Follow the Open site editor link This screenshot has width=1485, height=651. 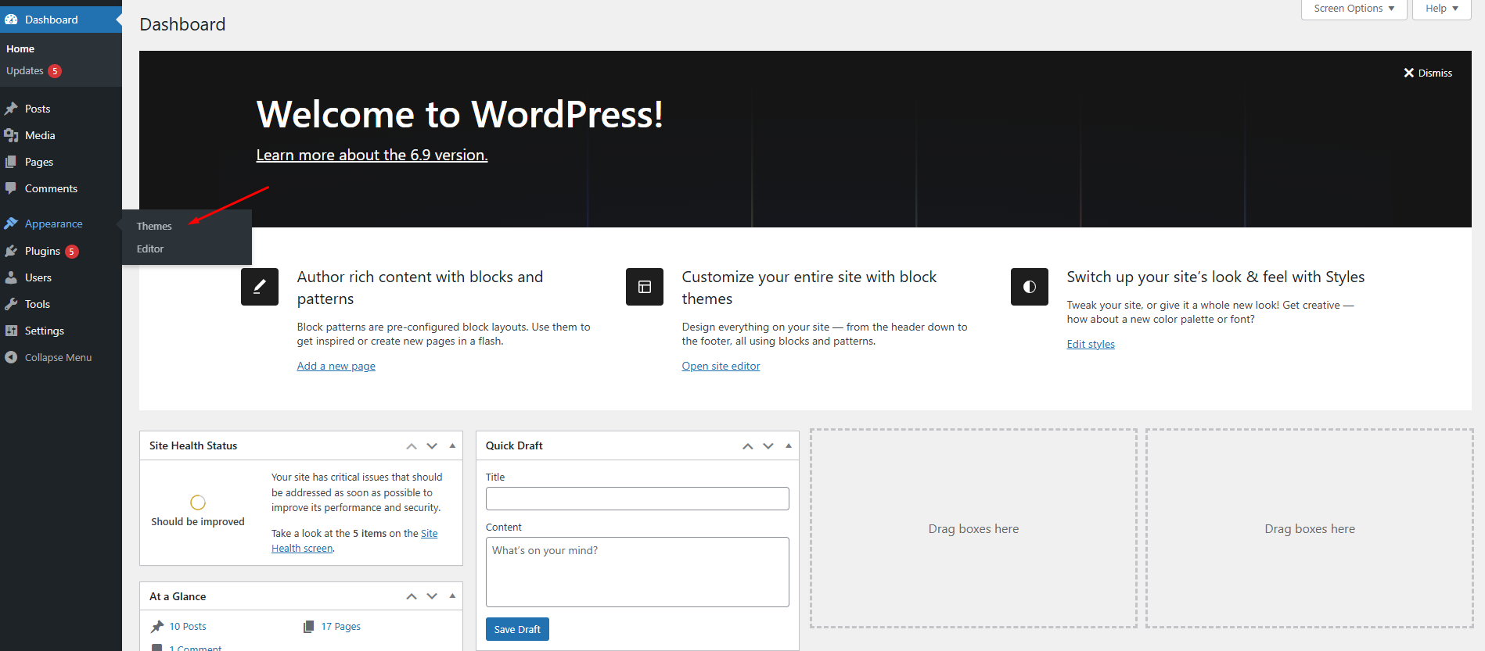coord(721,366)
